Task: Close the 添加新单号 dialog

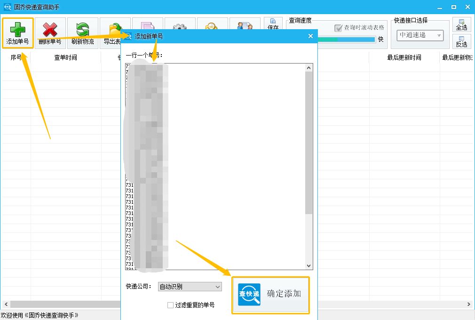Action: coord(310,35)
